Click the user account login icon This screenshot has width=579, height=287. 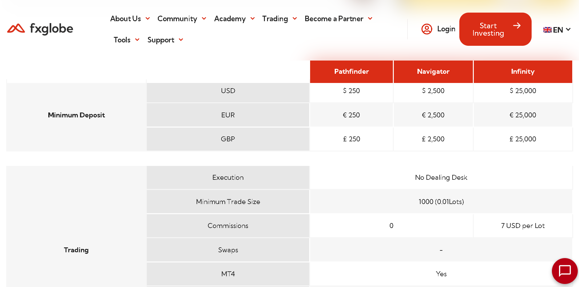[x=427, y=29]
